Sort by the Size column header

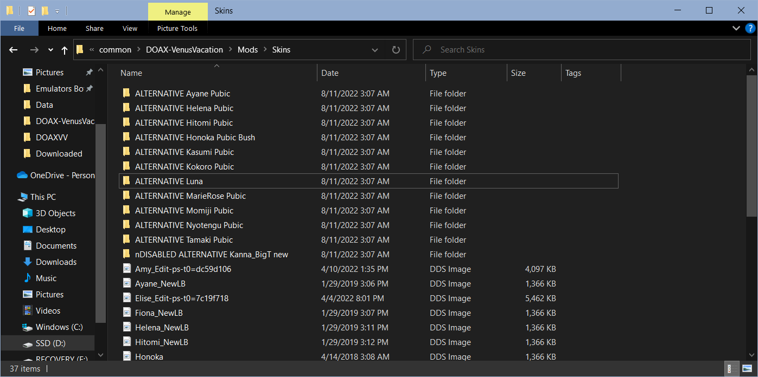[534, 73]
